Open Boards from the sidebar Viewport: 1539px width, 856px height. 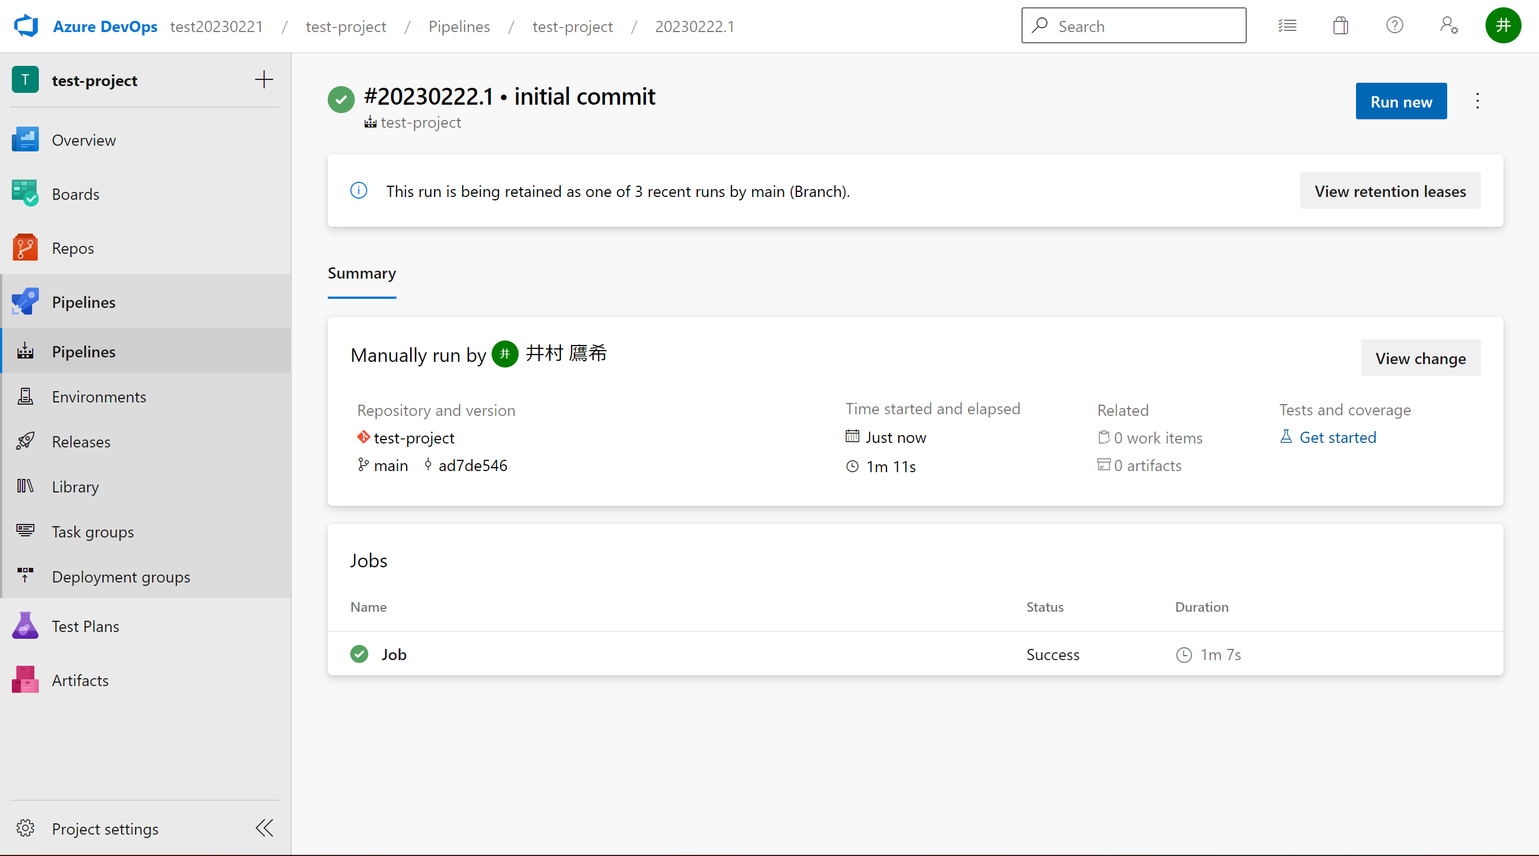(75, 194)
